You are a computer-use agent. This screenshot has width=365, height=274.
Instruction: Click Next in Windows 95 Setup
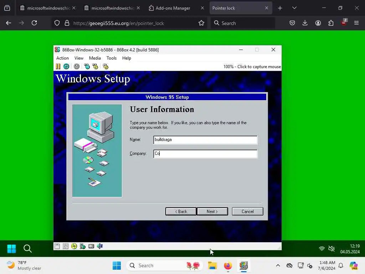point(212,211)
